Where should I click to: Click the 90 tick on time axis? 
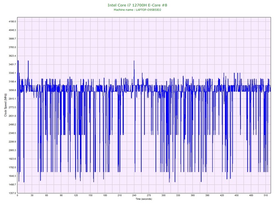(61, 195)
